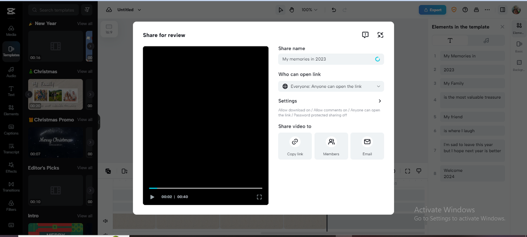Open the Transitions panel
The height and width of the screenshot is (237, 527).
[x=11, y=187]
